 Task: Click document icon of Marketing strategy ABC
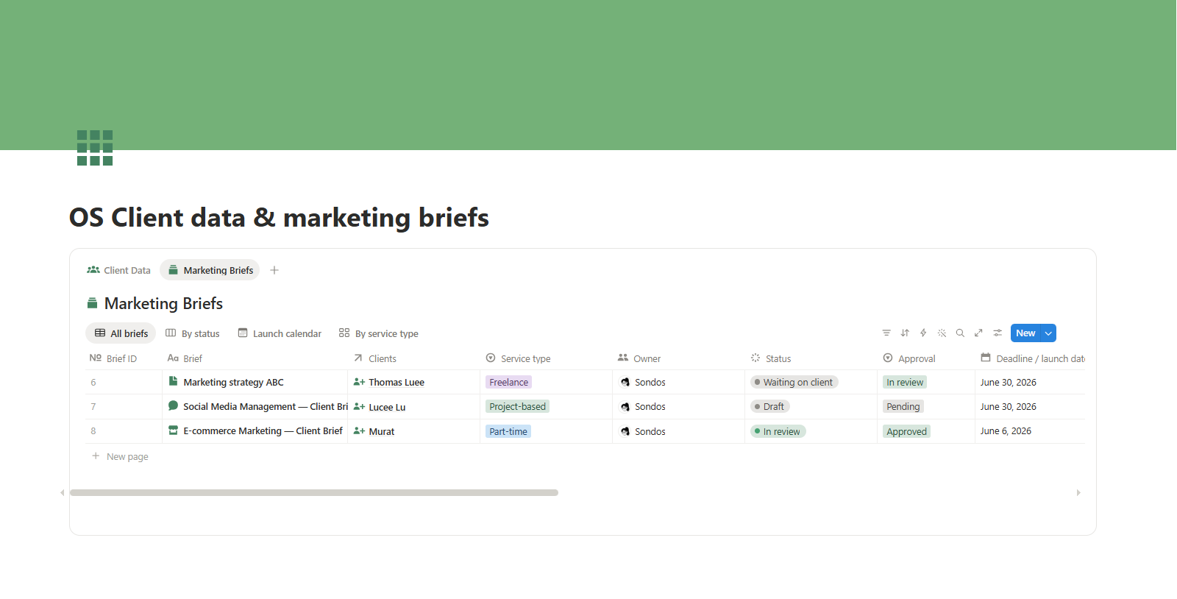pyautogui.click(x=173, y=381)
